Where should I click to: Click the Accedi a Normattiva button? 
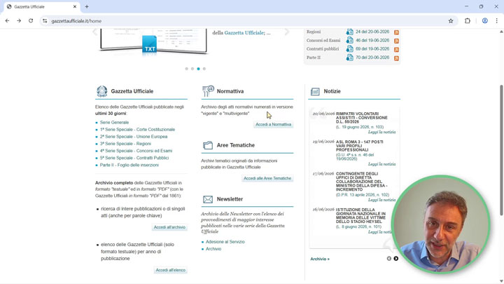pyautogui.click(x=273, y=124)
